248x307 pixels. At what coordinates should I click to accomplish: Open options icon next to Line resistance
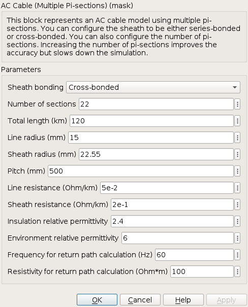point(237,188)
